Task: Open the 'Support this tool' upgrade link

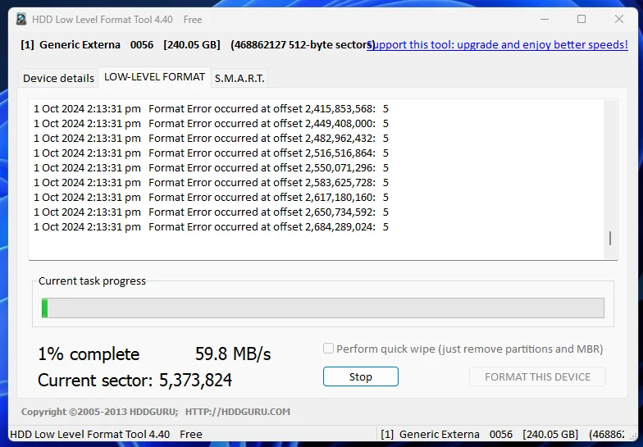Action: tap(497, 44)
